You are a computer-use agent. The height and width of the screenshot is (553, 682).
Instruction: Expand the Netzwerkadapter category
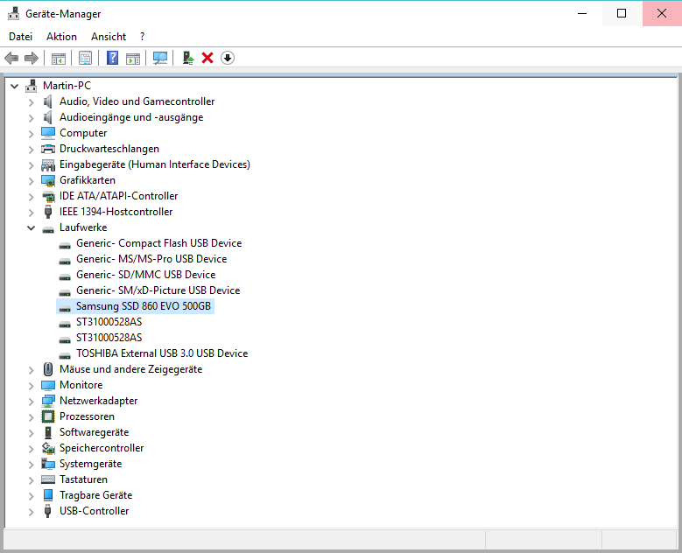pyautogui.click(x=31, y=402)
